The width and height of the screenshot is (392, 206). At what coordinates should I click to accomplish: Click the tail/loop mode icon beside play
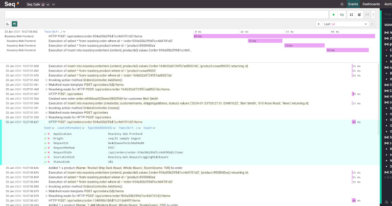342,15
